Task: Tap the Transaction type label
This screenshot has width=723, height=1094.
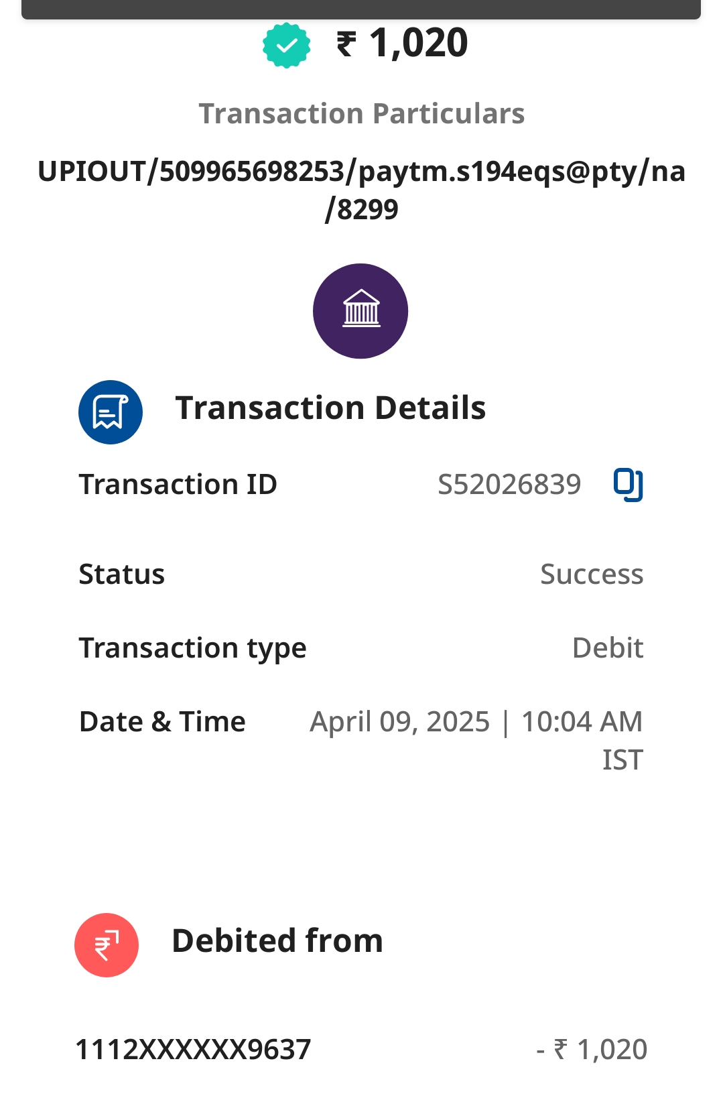Action: coord(192,648)
